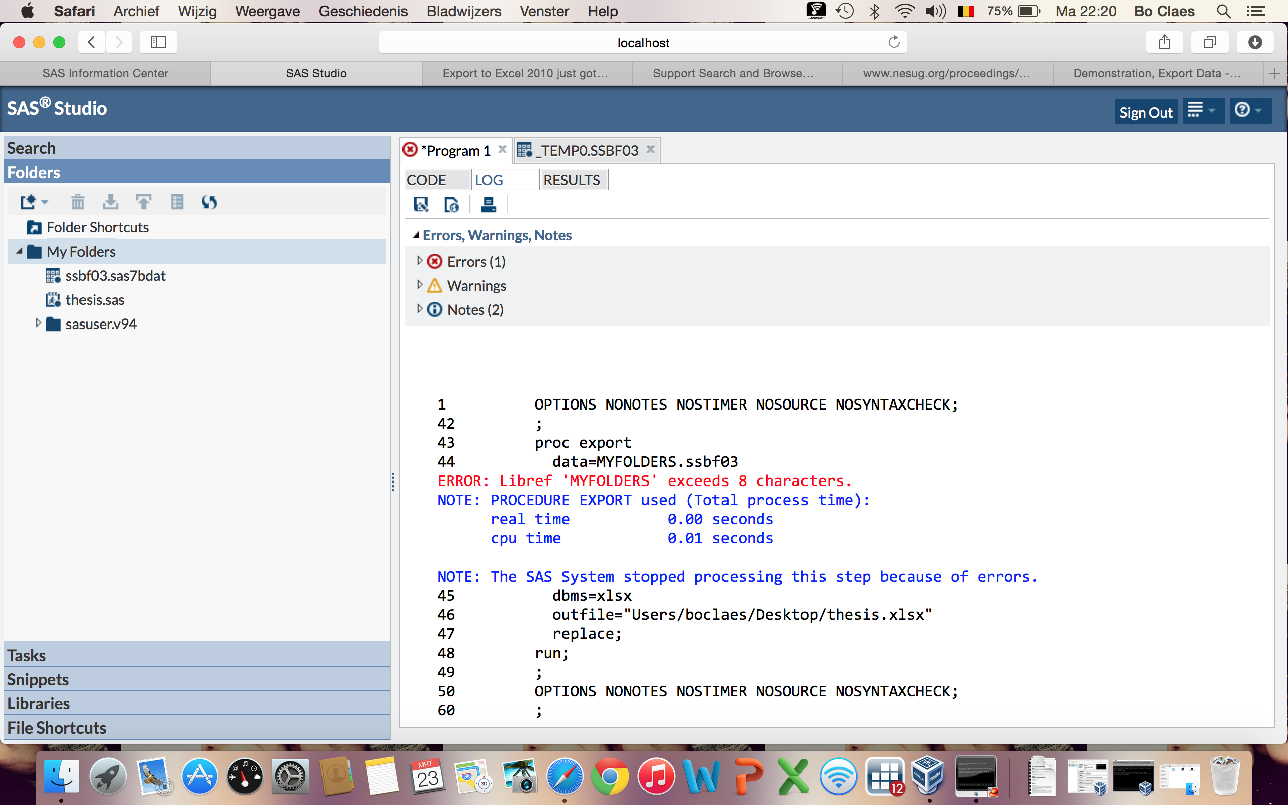Expand the Notes (2) list
Viewport: 1288px width, 805px height.
point(420,309)
